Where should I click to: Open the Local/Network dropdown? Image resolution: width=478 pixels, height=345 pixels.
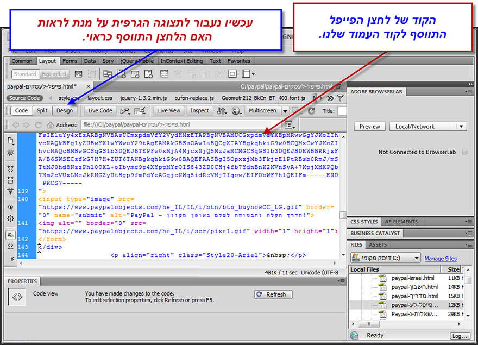[428, 126]
